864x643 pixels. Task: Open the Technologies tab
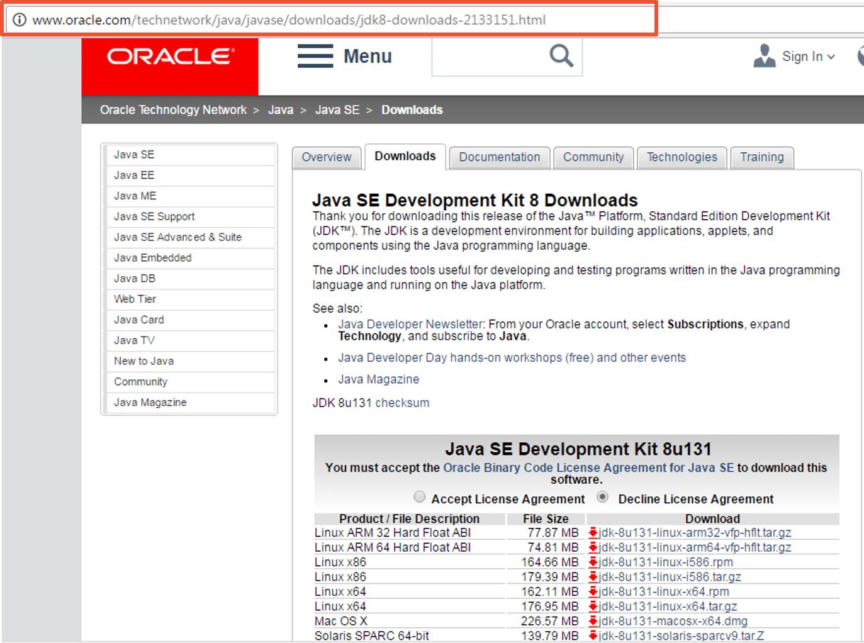682,157
